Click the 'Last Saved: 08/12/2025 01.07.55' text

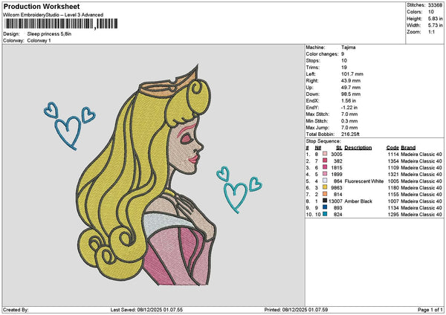(146, 310)
